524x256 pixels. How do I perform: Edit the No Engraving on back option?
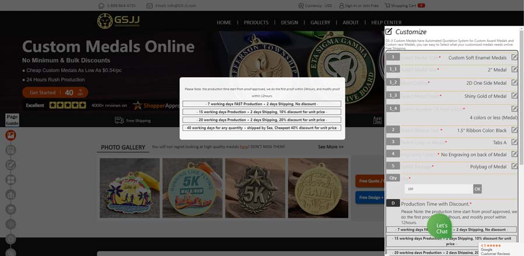pos(514,154)
